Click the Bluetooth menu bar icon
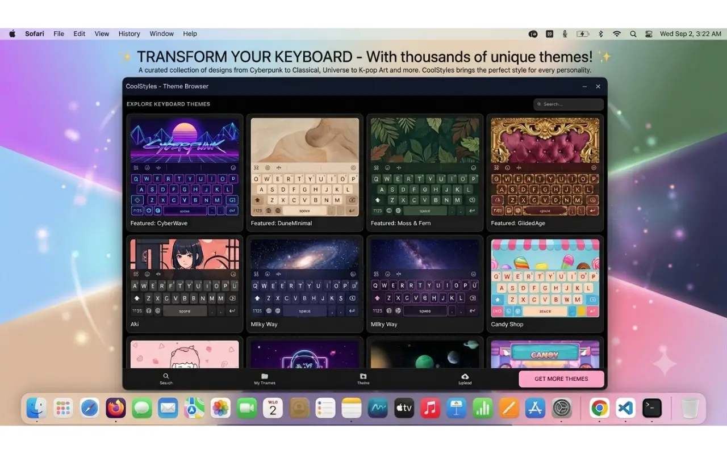Screen dimensions: 727x454 pyautogui.click(x=600, y=34)
